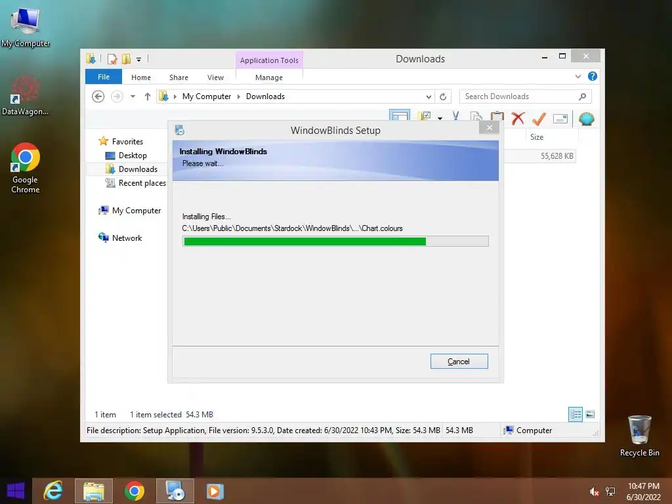672x504 pixels.
Task: Open Recent places in navigation pane
Action: pyautogui.click(x=142, y=183)
